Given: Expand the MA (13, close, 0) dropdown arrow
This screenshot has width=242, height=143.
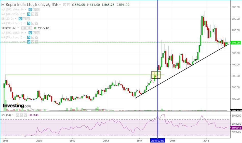Looking at the screenshot, I should 24,37.
